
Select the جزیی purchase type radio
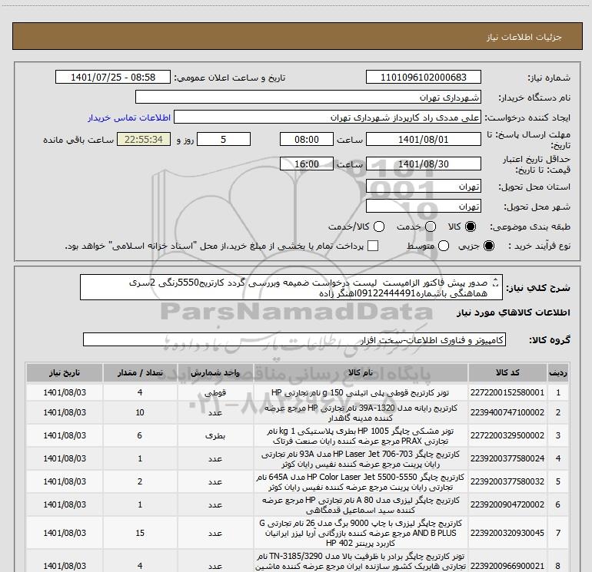tap(488, 246)
